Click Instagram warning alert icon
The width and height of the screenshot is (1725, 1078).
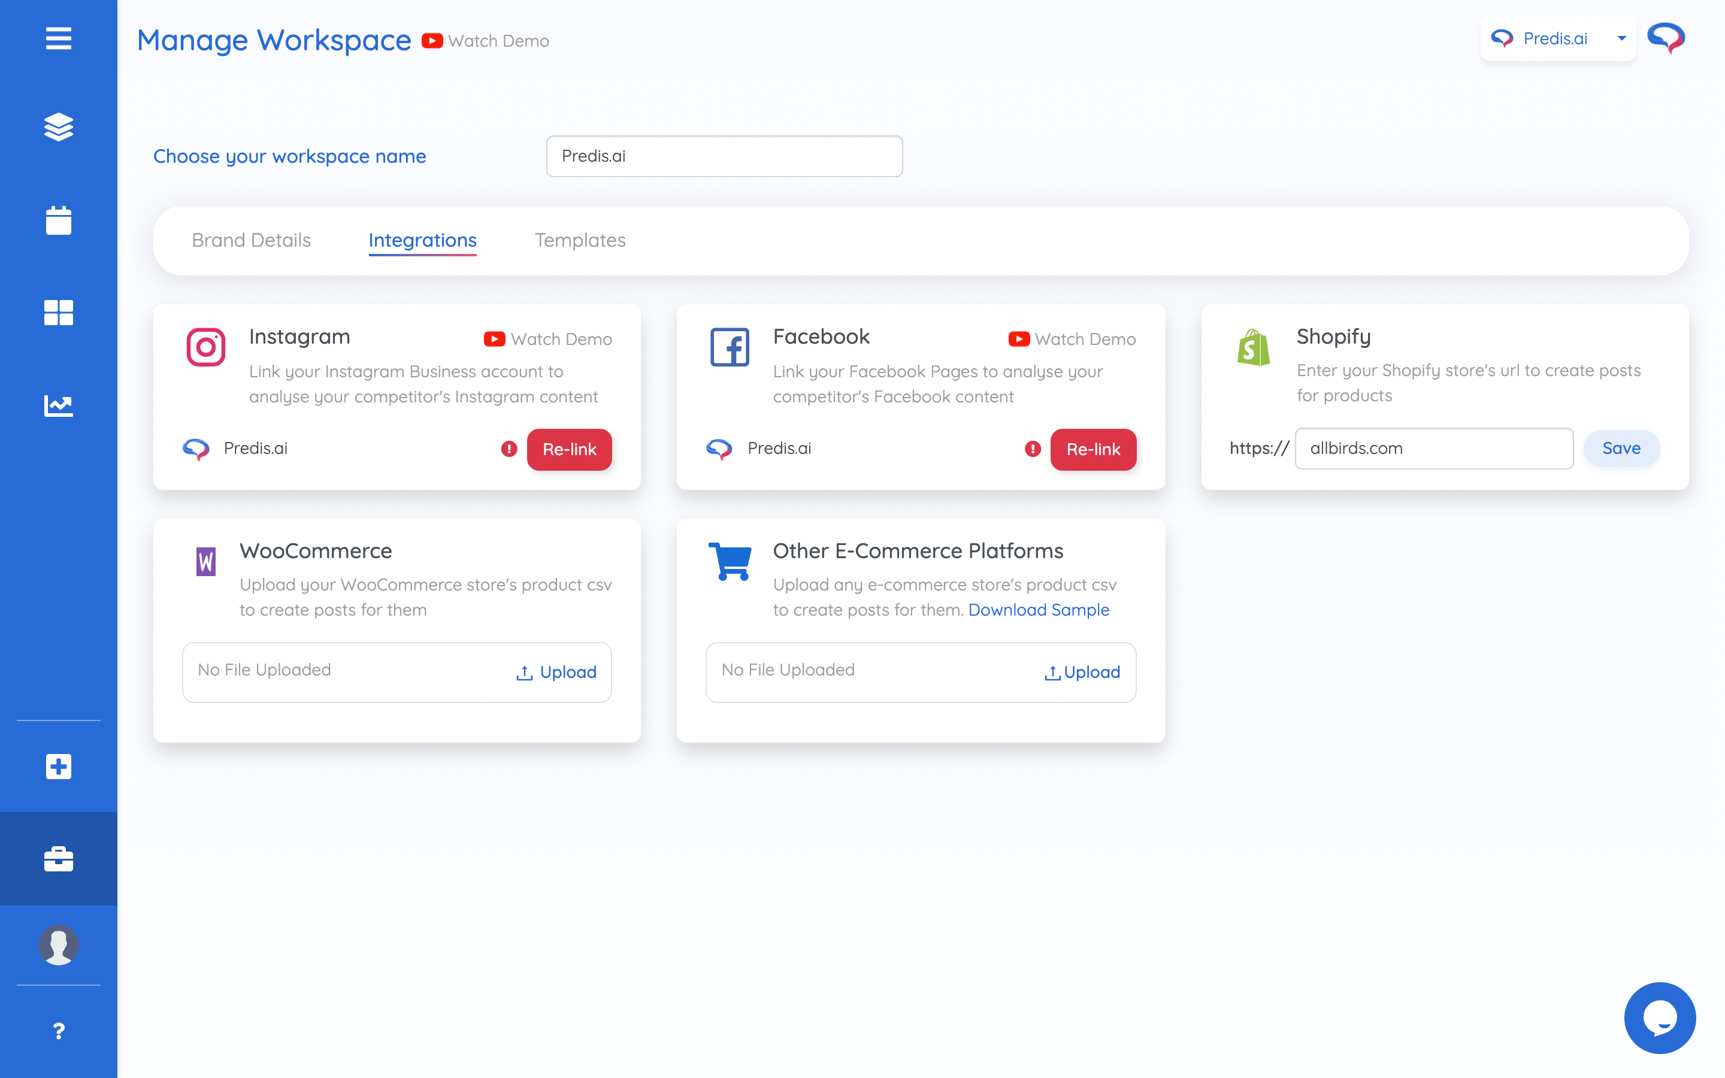(509, 449)
